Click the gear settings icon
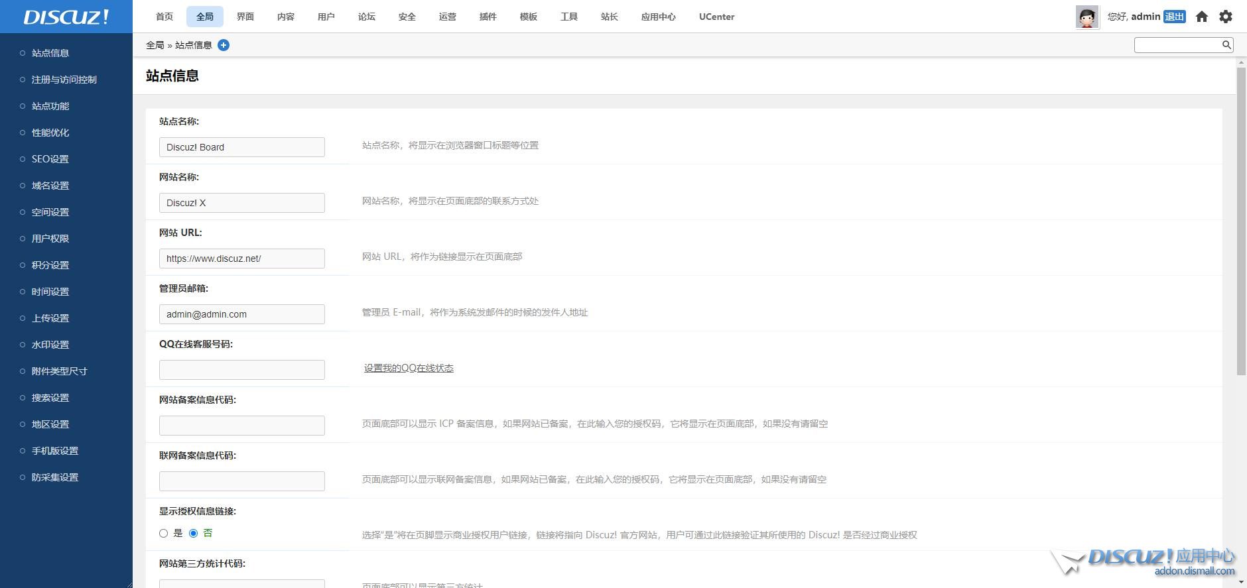1247x588 pixels. (1226, 17)
